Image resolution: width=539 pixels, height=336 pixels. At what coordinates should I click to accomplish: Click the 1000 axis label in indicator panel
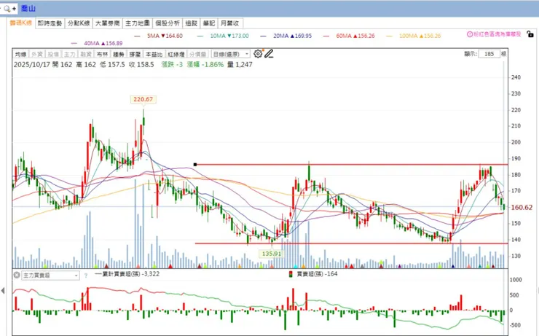(516, 280)
